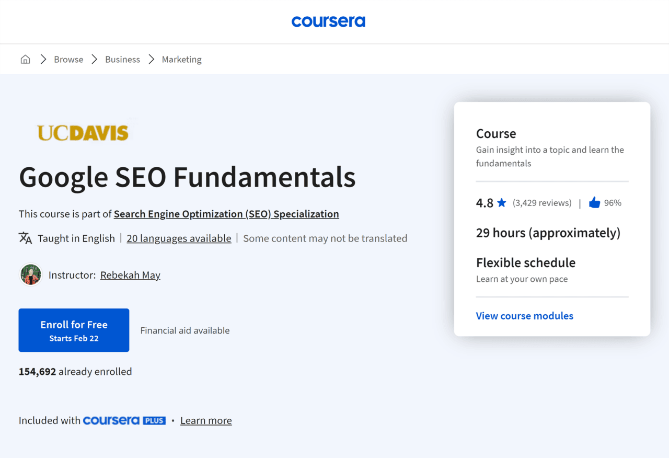View Rebekah May's instructor profile
Viewport: 669px width, 458px height.
[130, 274]
